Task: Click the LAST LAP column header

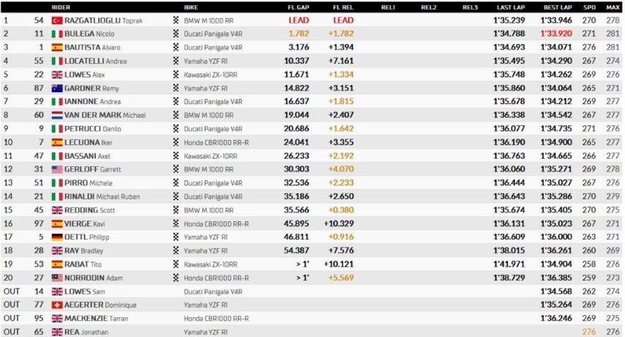Action: click(x=511, y=7)
